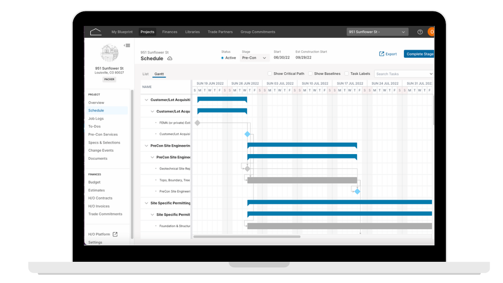Toggle Show Critical Path checkbox

pyautogui.click(x=270, y=74)
